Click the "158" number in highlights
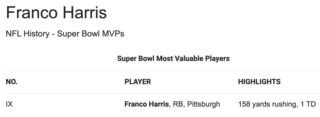Viewport: 320px width, 117px height. tap(244, 104)
